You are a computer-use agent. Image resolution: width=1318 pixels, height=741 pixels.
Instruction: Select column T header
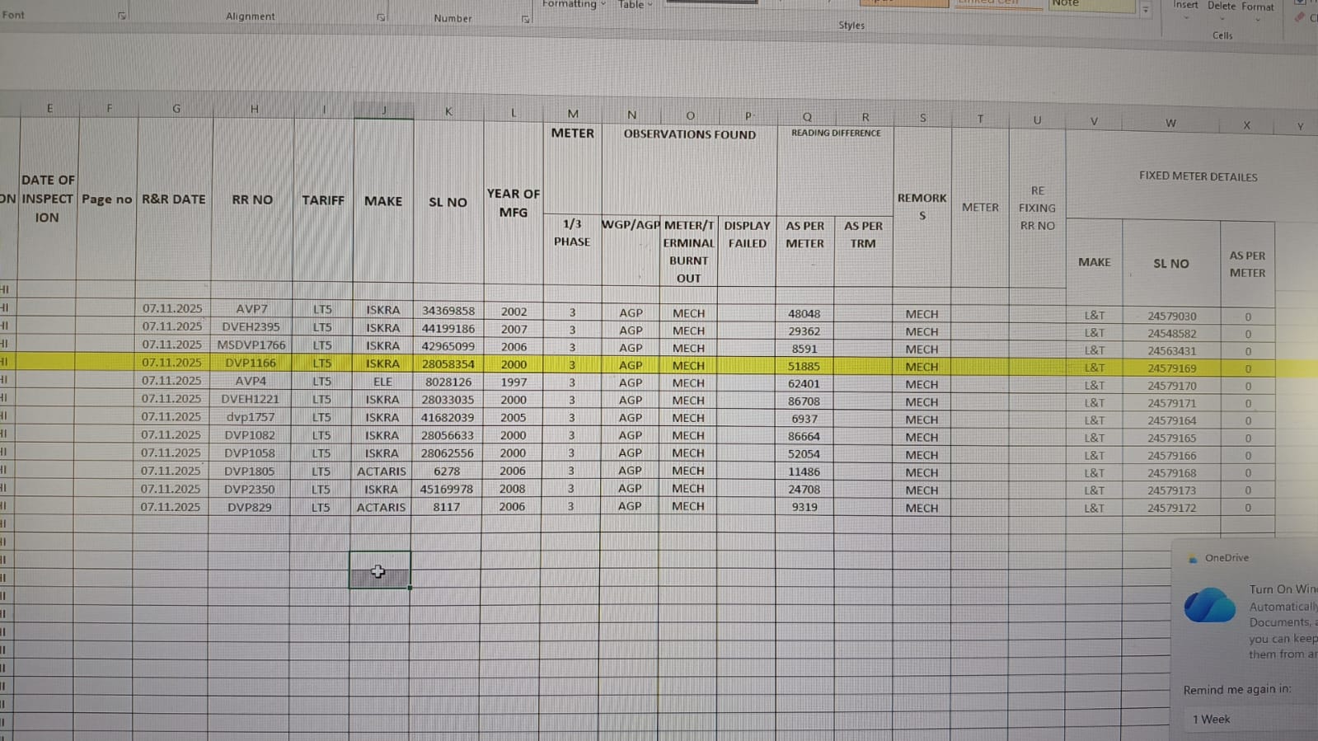980,119
